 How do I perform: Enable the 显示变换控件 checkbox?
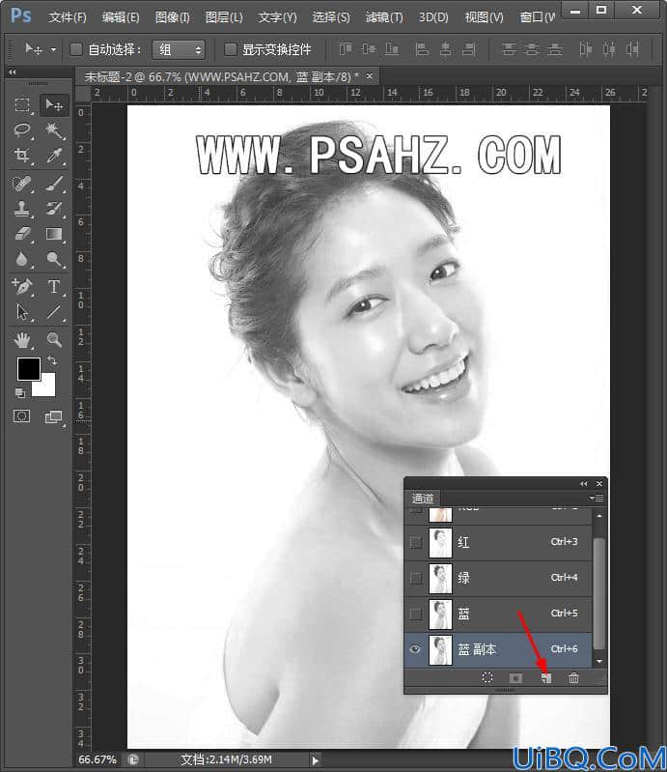tap(230, 49)
